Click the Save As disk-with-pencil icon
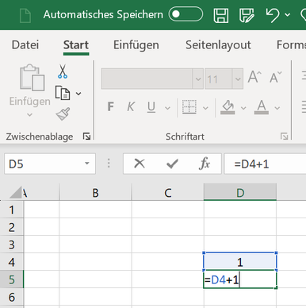 pyautogui.click(x=247, y=15)
